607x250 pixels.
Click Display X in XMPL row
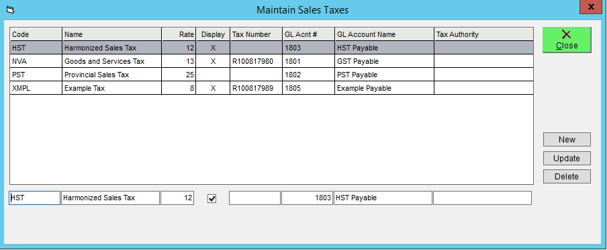click(x=213, y=88)
